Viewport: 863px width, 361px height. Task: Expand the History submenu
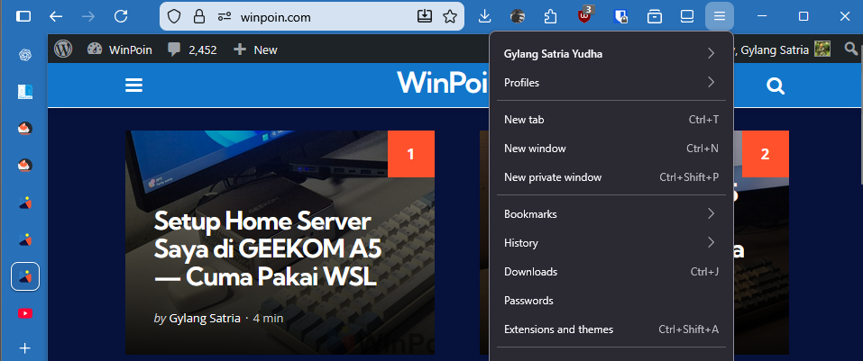tap(611, 243)
